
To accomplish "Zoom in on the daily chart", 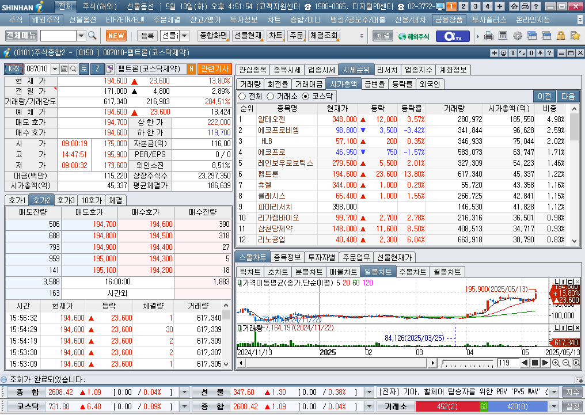I will [556, 363].
